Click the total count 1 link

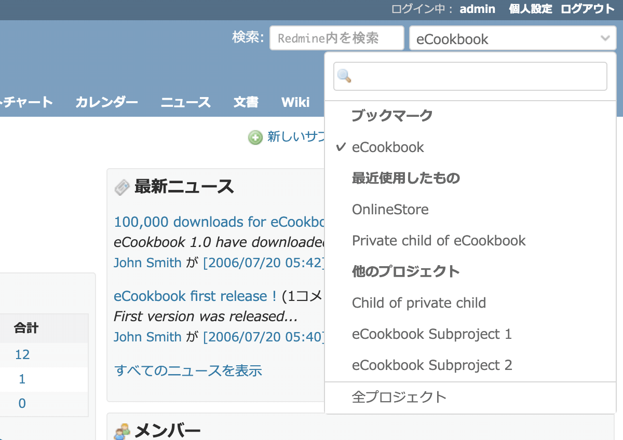point(22,379)
